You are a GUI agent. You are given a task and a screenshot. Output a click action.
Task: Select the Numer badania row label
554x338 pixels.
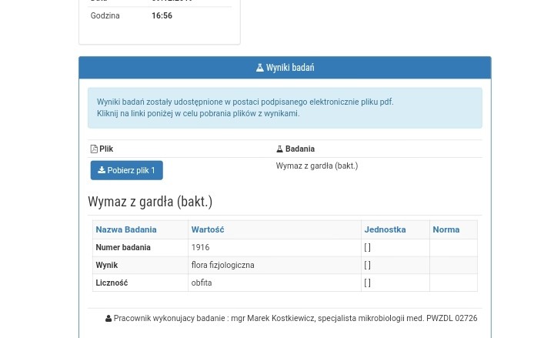click(122, 248)
